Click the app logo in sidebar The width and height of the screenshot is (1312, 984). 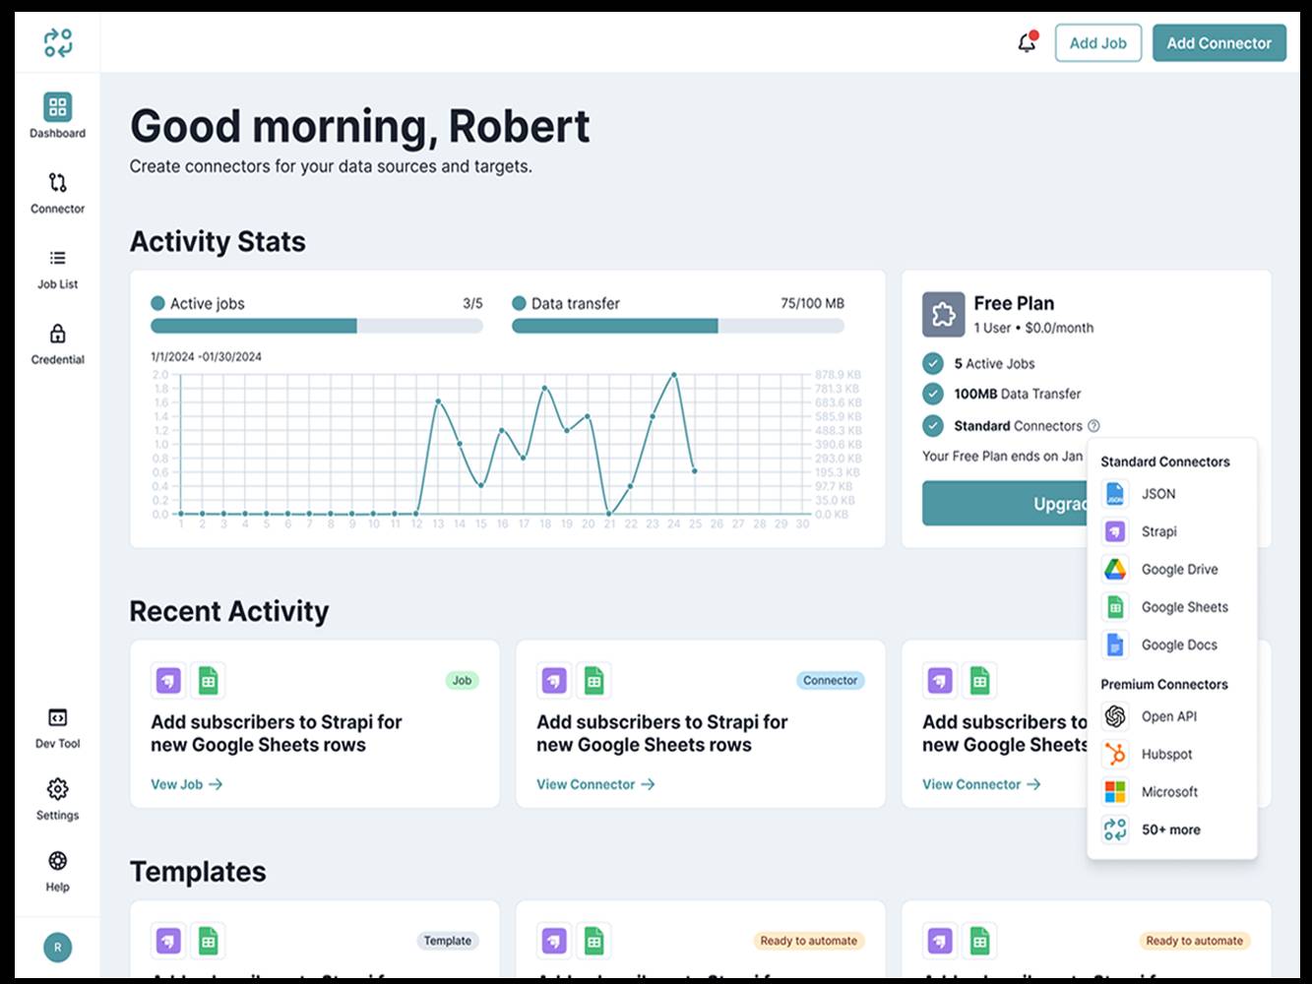coord(58,43)
